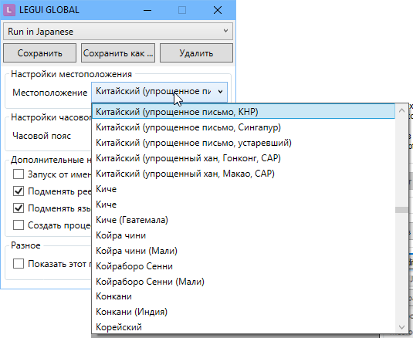Viewport: 413px width, 338px height.
Task: Uncheck the Подменять язык checkbox
Action: tap(19, 208)
